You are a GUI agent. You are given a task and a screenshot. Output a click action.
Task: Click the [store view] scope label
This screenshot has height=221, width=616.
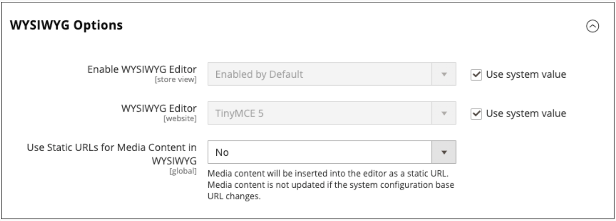tap(179, 79)
